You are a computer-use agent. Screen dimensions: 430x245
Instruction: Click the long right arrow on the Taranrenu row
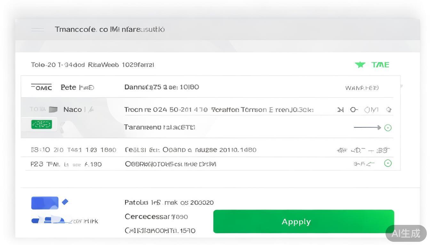coord(367,128)
